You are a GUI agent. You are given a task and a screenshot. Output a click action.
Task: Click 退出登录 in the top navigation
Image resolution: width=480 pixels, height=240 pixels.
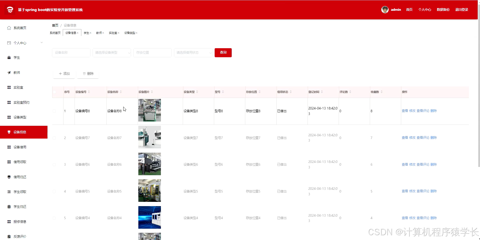tap(461, 10)
